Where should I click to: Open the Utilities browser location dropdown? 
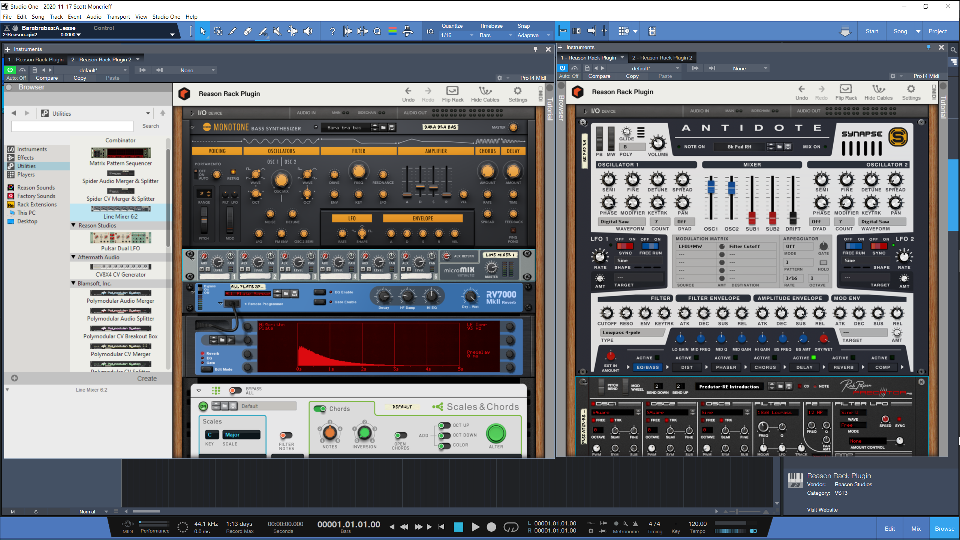[x=148, y=113]
